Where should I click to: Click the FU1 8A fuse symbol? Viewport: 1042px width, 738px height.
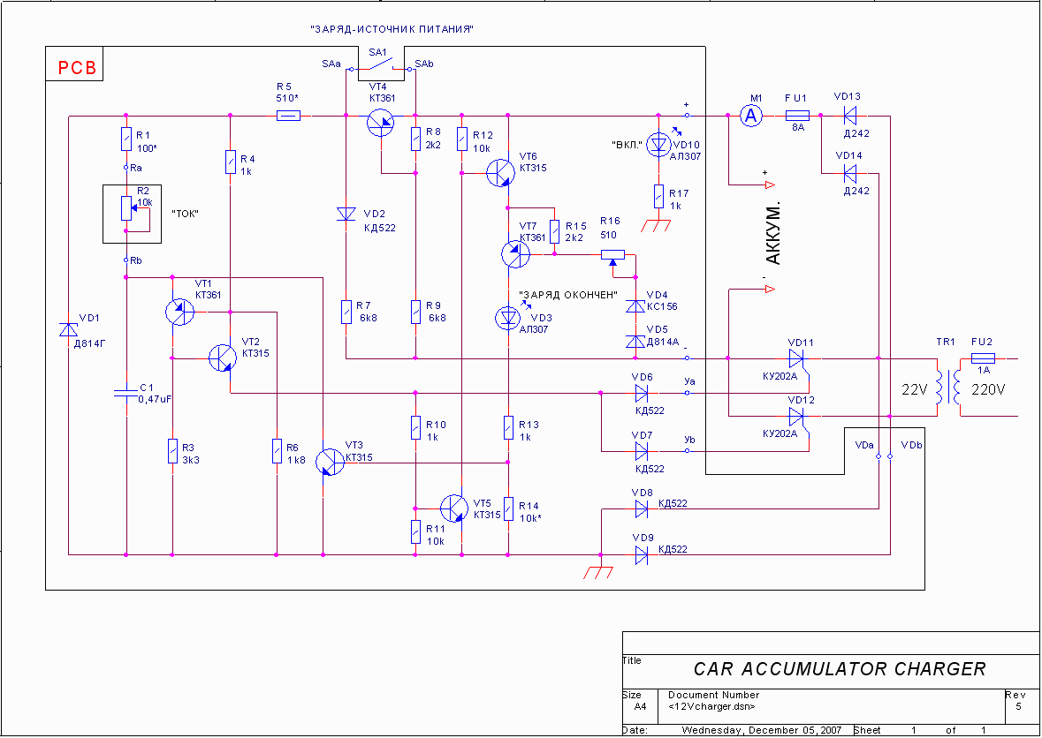[797, 116]
